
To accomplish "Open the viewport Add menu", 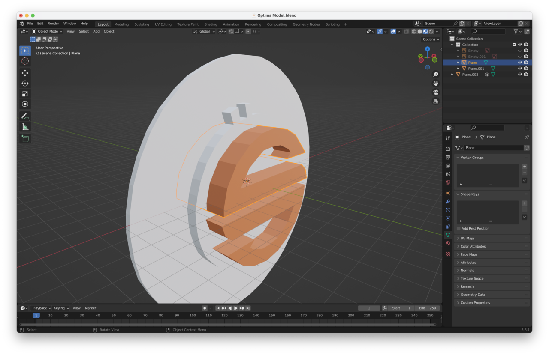I will 96,31.
